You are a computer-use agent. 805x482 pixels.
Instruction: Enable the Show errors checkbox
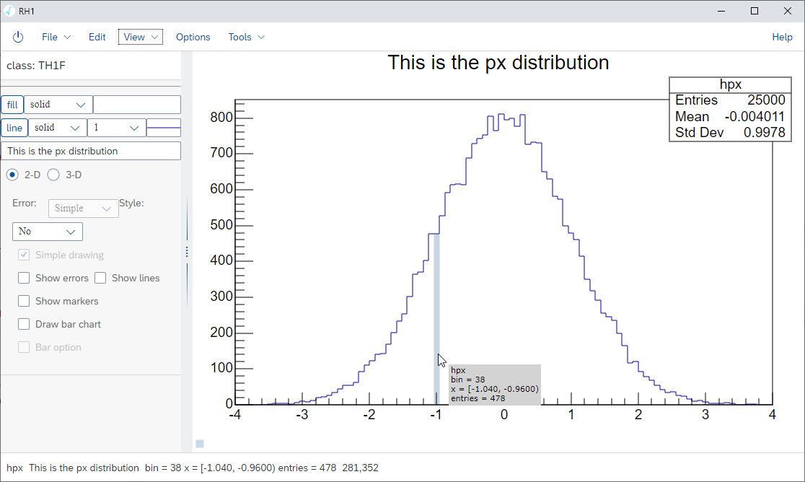coord(24,278)
